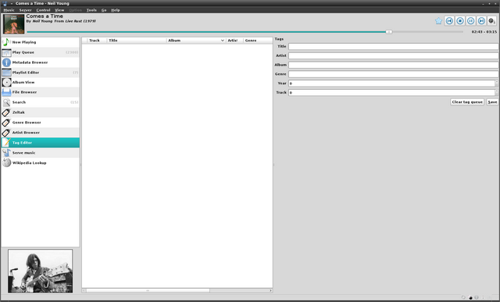Click the 'Comes a Time' song title

(45, 16)
